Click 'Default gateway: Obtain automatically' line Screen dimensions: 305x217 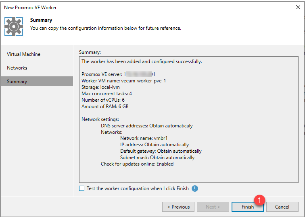[x=161, y=151]
